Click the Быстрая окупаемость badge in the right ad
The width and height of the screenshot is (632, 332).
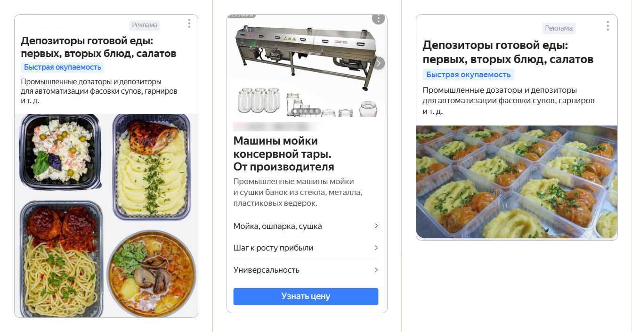pyautogui.click(x=468, y=74)
